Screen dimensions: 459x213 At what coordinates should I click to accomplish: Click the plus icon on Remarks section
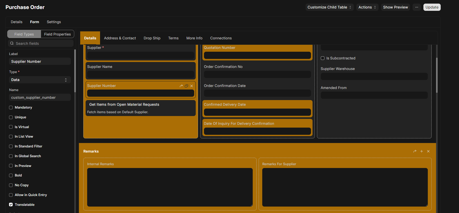click(x=422, y=151)
